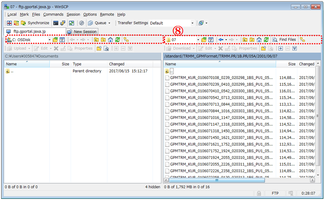Open the Options menu
Viewport: 325px width, 200px height.
(90, 15)
